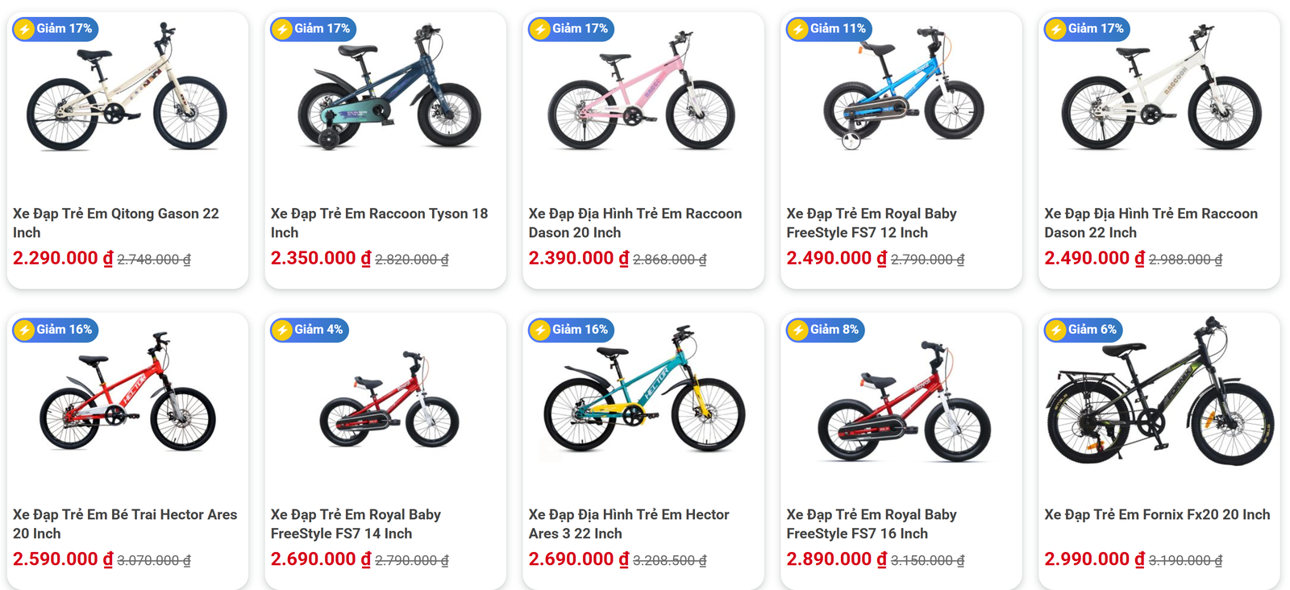This screenshot has width=1290, height=590.
Task: Click the 2.290.000 đ price of Qitong Gason
Action: (63, 259)
